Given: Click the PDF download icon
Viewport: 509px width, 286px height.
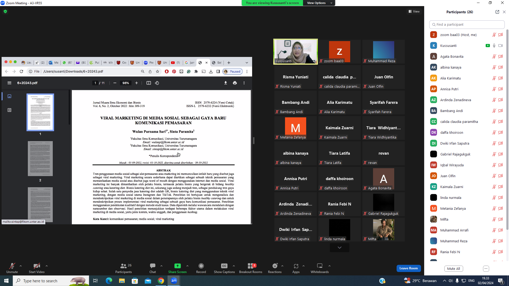Looking at the screenshot, I should (x=226, y=83).
